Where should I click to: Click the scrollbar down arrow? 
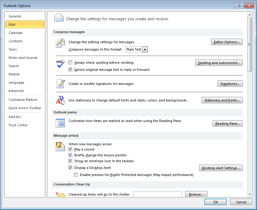tap(250, 194)
